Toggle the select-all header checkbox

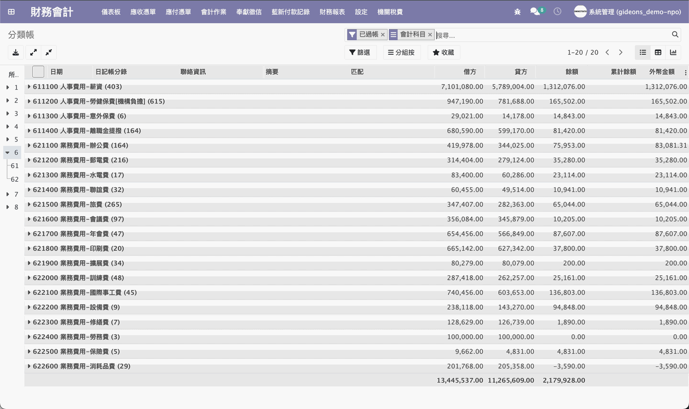[38, 72]
